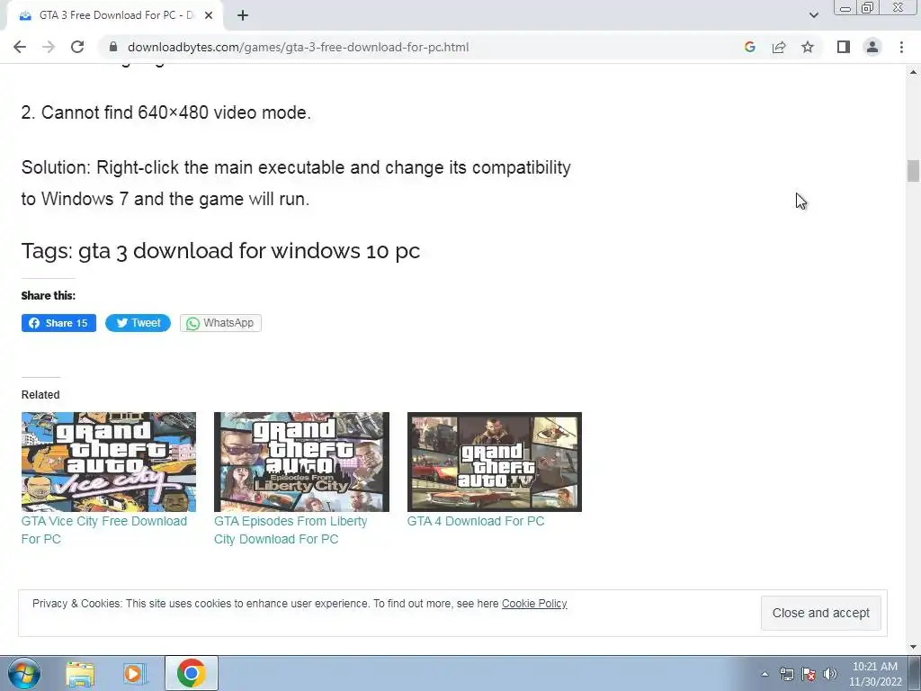Reload the current page

tap(77, 47)
